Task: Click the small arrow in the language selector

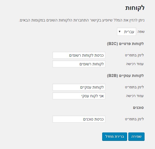Action: pyautogui.click(x=120, y=32)
